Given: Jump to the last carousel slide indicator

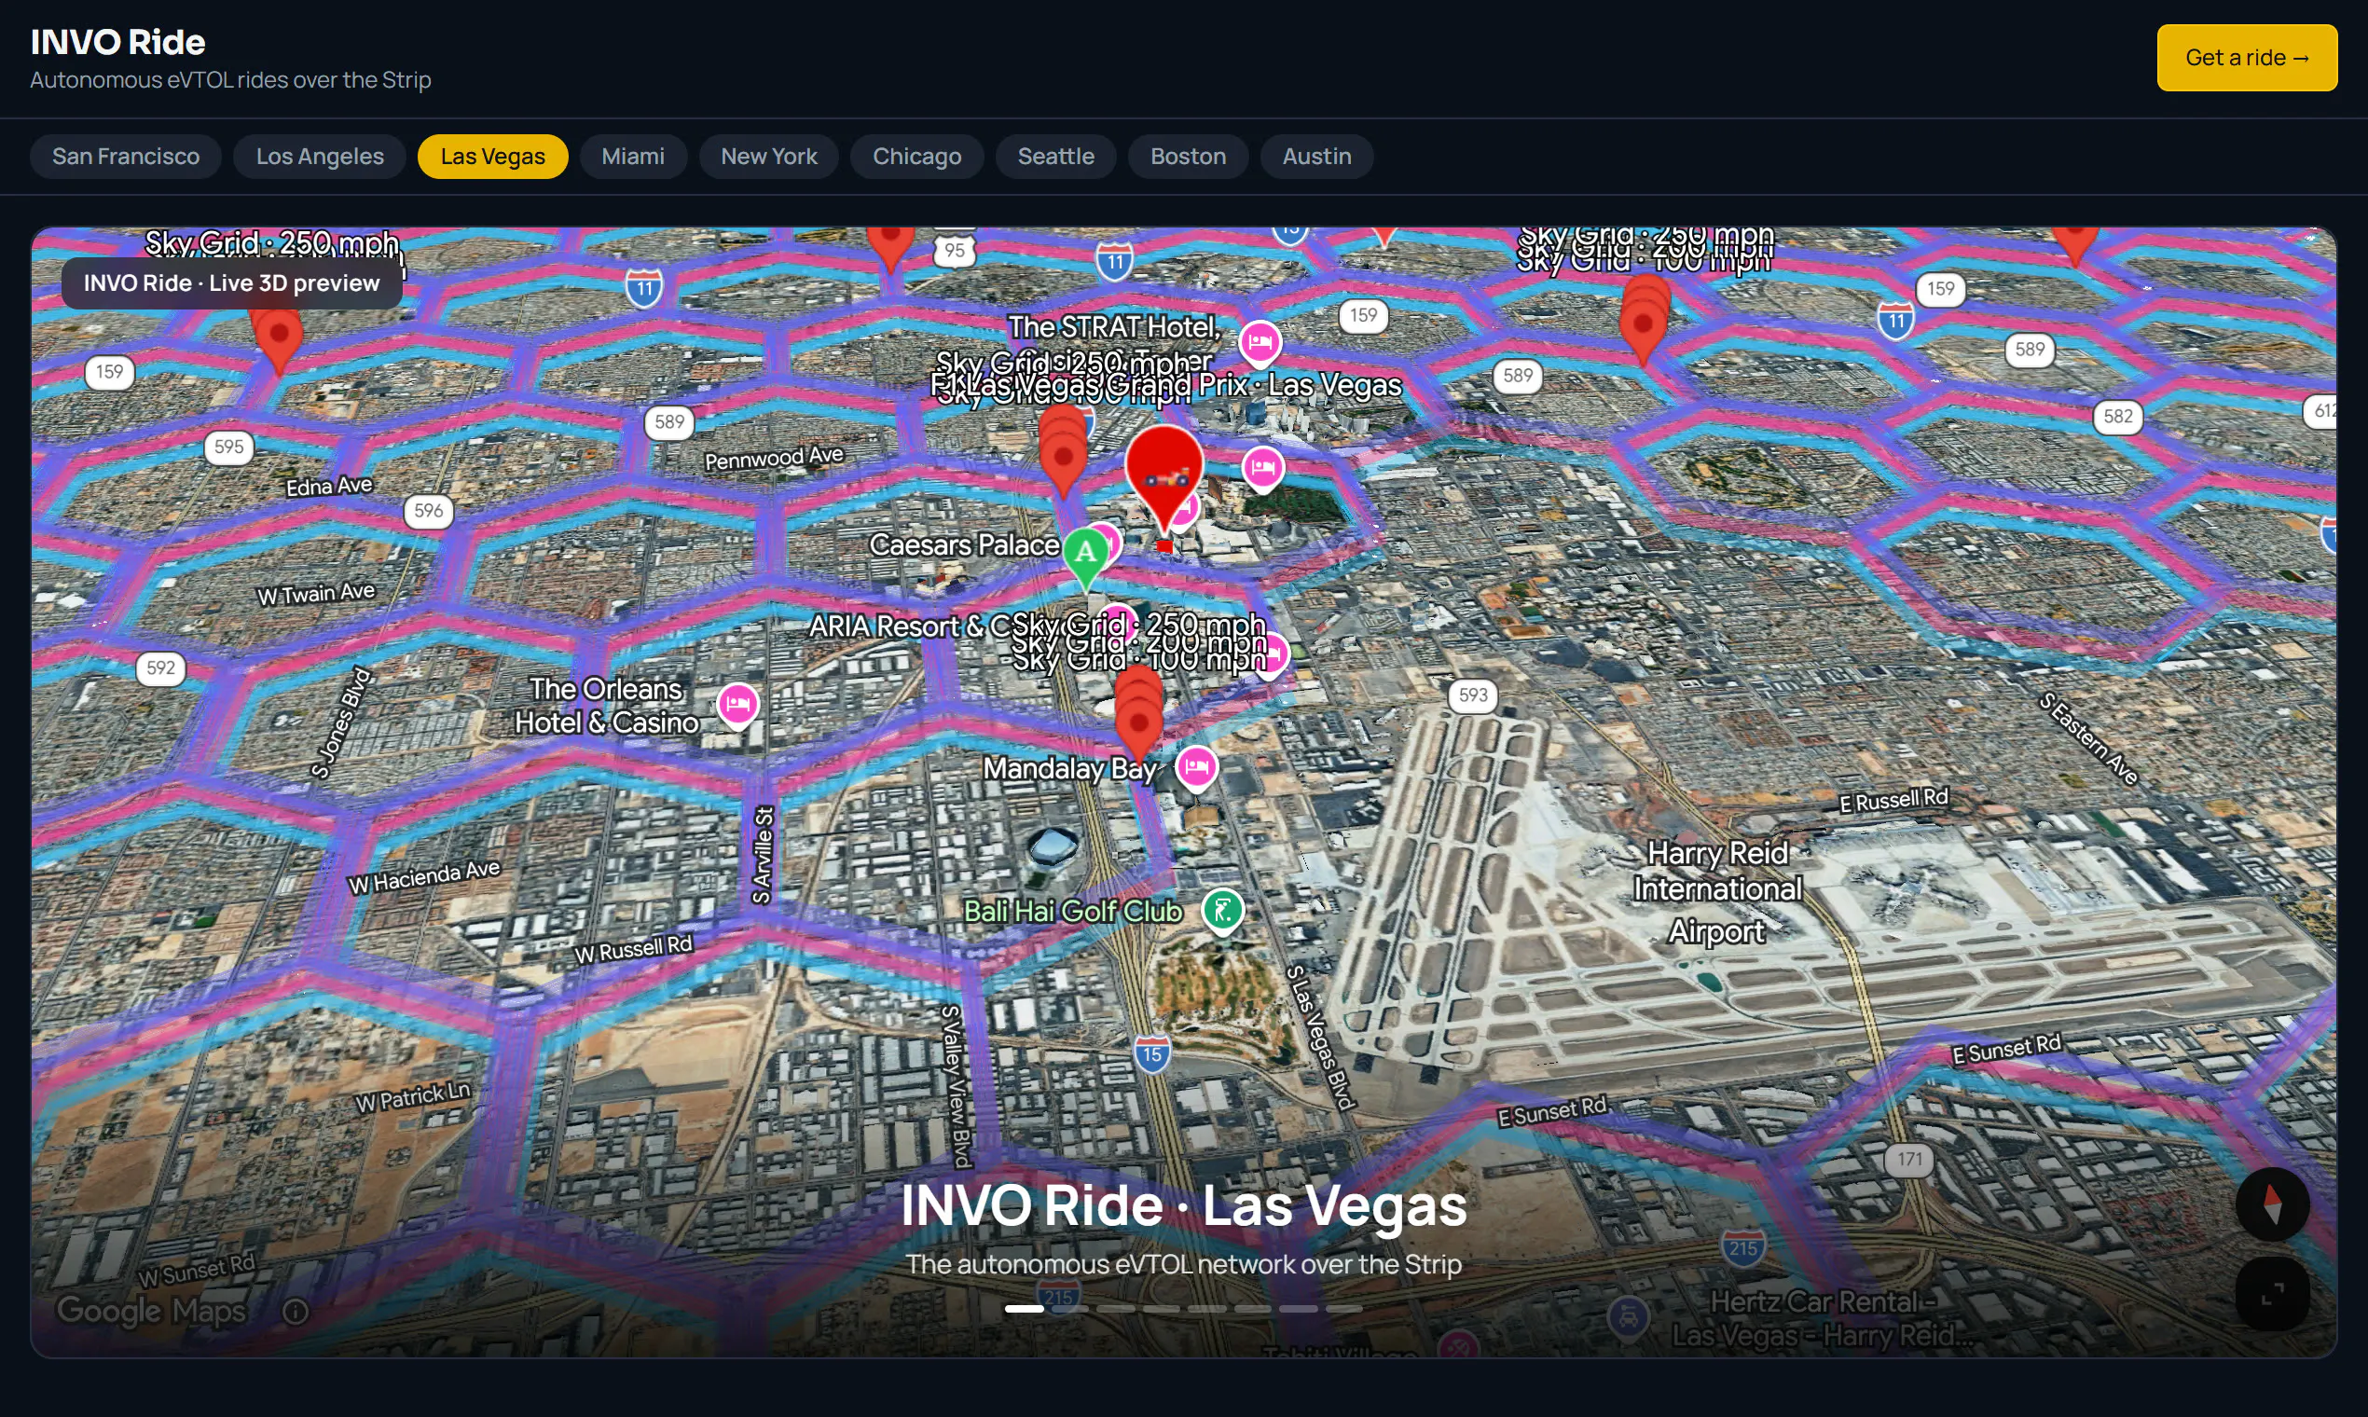Looking at the screenshot, I should point(1343,1309).
